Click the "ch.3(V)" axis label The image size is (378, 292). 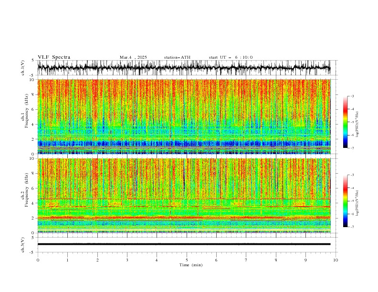tap(23, 245)
